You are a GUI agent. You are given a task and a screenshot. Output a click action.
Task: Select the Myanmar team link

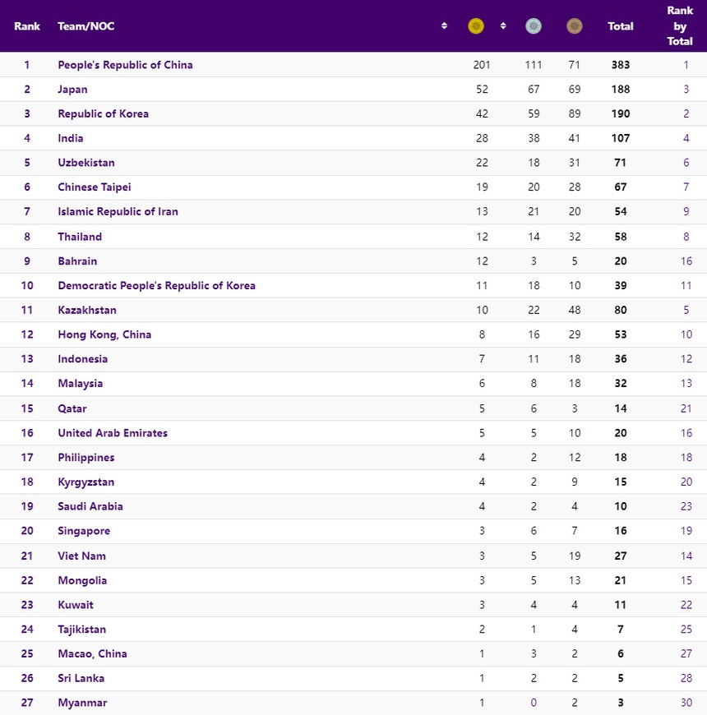[82, 703]
